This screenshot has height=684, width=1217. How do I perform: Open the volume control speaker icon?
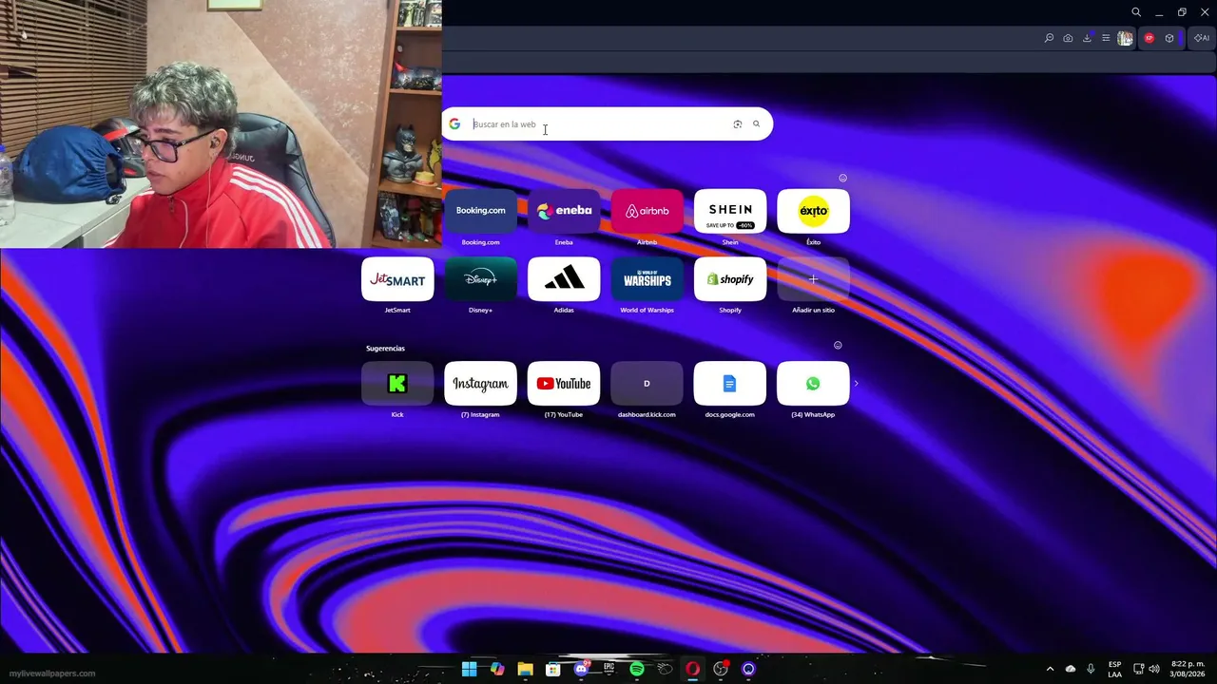[1154, 669]
